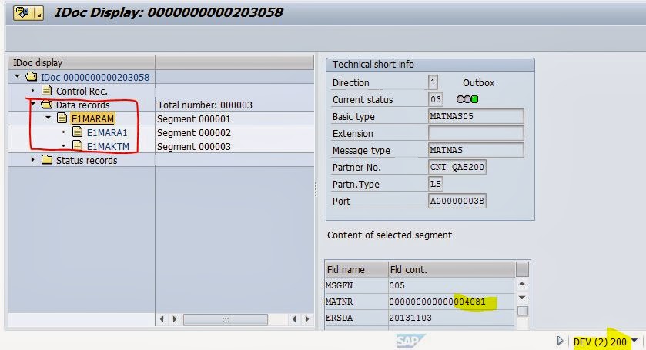Select the E1MARAM segment in the tree

92,118
